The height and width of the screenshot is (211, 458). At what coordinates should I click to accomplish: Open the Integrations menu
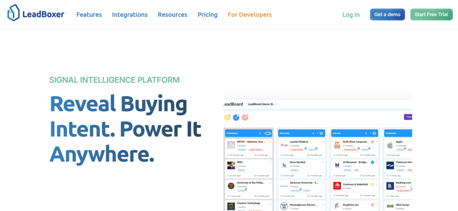(x=130, y=15)
